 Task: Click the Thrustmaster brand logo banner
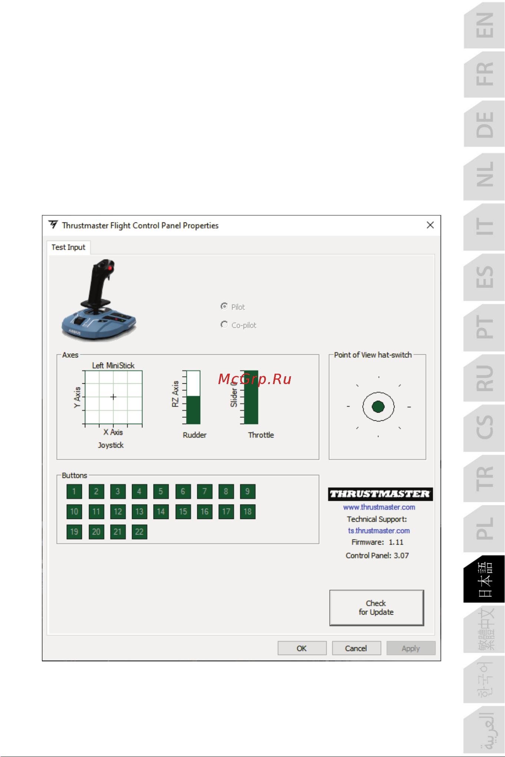tap(380, 494)
